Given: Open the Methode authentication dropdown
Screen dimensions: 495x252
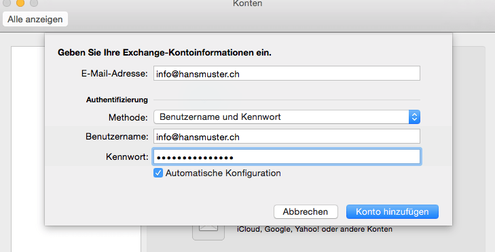Looking at the screenshot, I should point(287,117).
